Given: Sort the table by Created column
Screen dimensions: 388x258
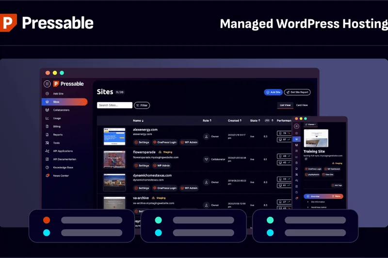Looking at the screenshot, I should pos(234,121).
